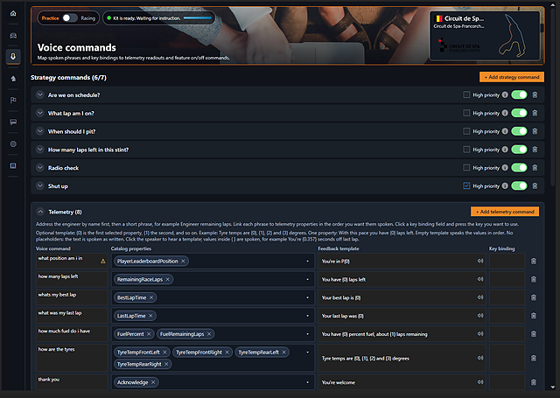Remove the TyreTempRearLeft property tag
The height and width of the screenshot is (398, 560).
tap(283, 353)
